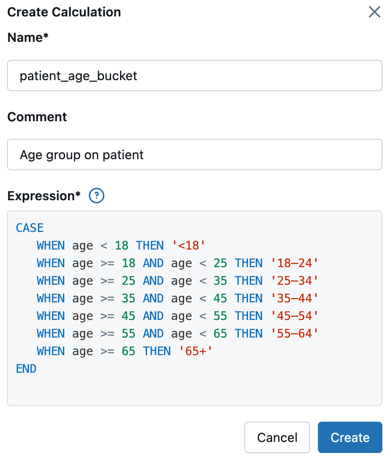Click the Create button
Screen dimensions: 391x460
click(x=350, y=437)
